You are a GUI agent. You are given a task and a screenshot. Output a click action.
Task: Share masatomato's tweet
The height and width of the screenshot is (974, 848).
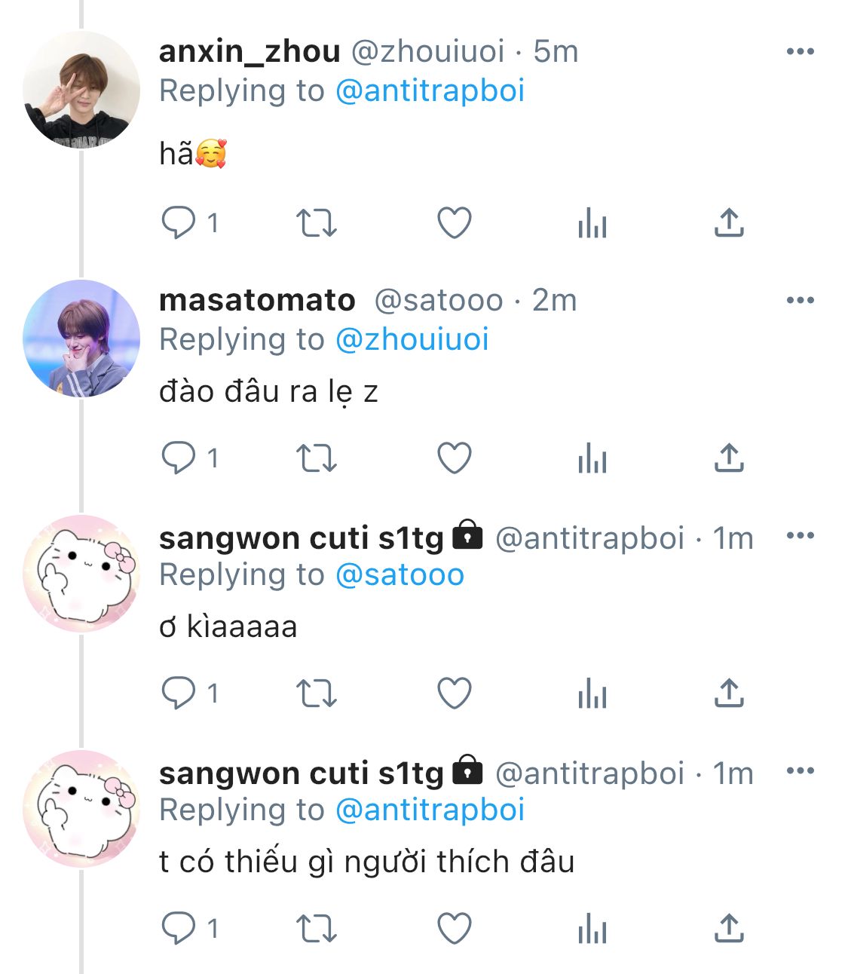click(729, 458)
